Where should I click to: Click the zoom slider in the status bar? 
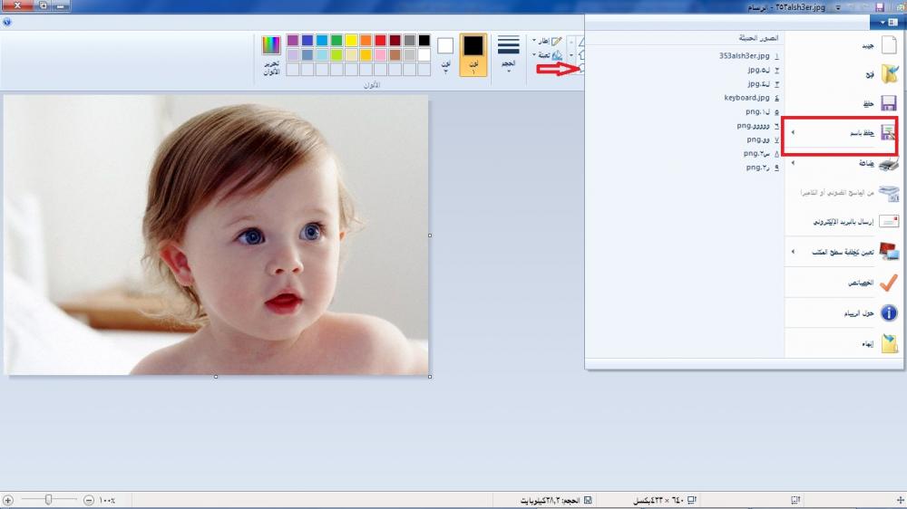(x=49, y=499)
